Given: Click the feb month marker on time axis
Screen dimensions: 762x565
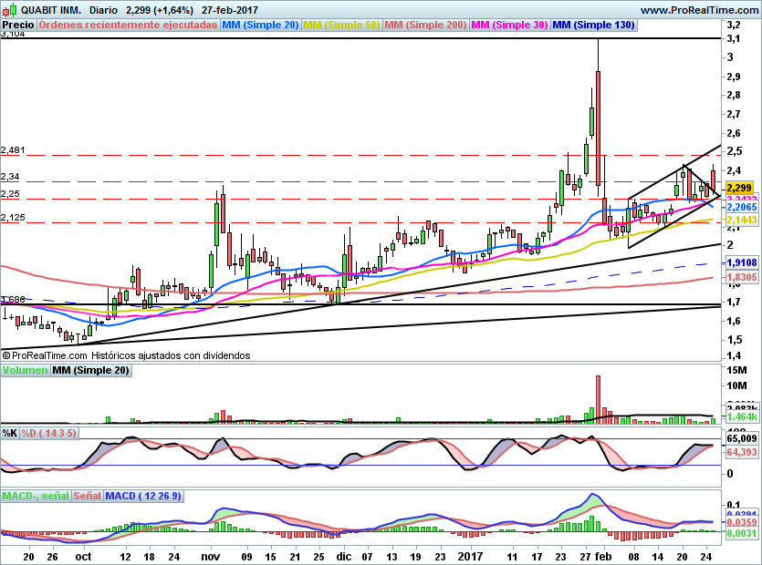Looking at the screenshot, I should [x=603, y=557].
